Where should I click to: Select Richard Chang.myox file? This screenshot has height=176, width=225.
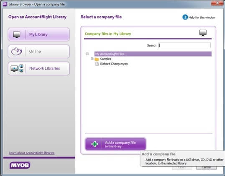114,64
